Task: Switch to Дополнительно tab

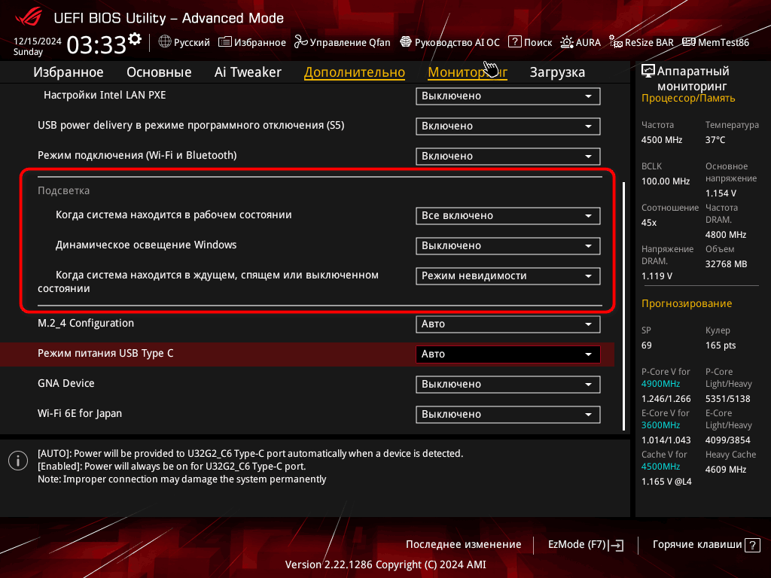Action: pyautogui.click(x=355, y=72)
